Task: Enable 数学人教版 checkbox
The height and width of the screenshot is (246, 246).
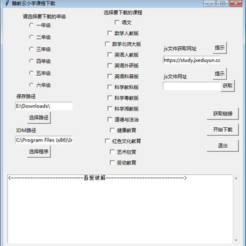Action: (109, 33)
